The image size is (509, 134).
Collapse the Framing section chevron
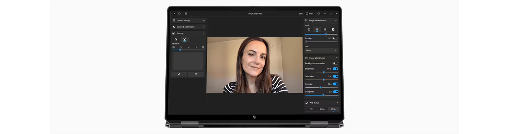[x=204, y=33]
